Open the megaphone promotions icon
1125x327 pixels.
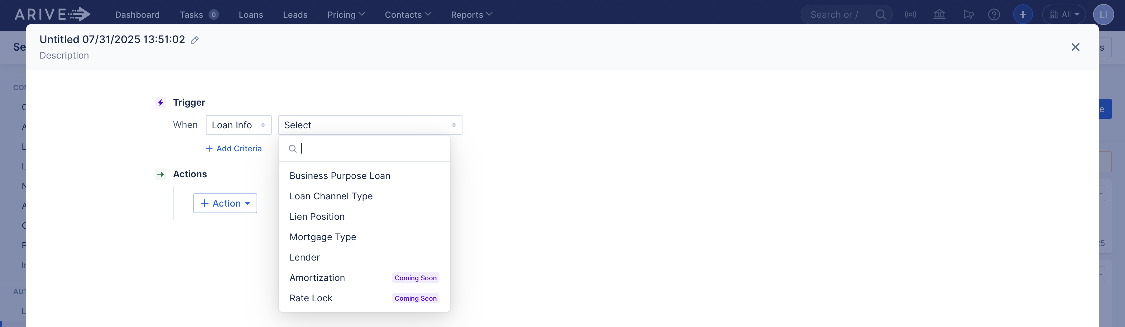click(969, 14)
